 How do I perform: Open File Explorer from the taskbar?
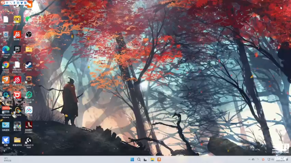(x=152, y=159)
